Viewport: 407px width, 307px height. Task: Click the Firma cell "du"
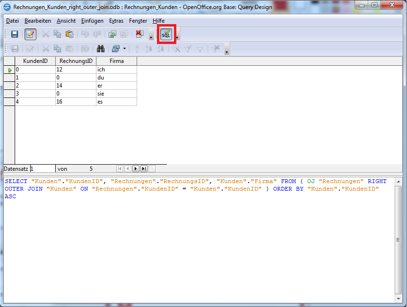tap(117, 78)
